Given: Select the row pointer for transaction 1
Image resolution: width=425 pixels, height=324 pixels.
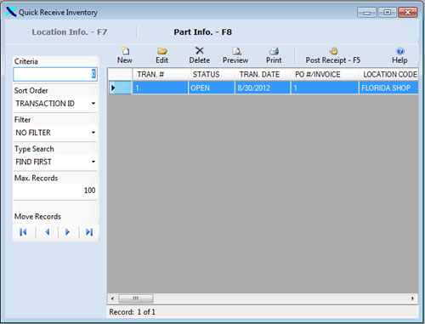Looking at the screenshot, I should point(120,88).
